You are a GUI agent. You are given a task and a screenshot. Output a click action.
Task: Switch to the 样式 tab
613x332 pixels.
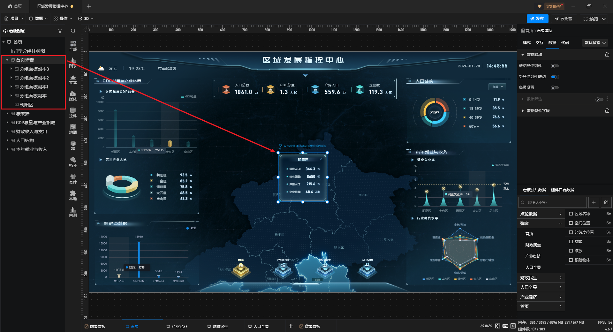[526, 43]
